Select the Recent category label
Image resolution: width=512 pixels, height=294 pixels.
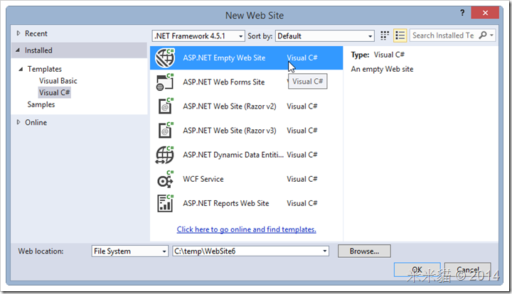(x=36, y=33)
